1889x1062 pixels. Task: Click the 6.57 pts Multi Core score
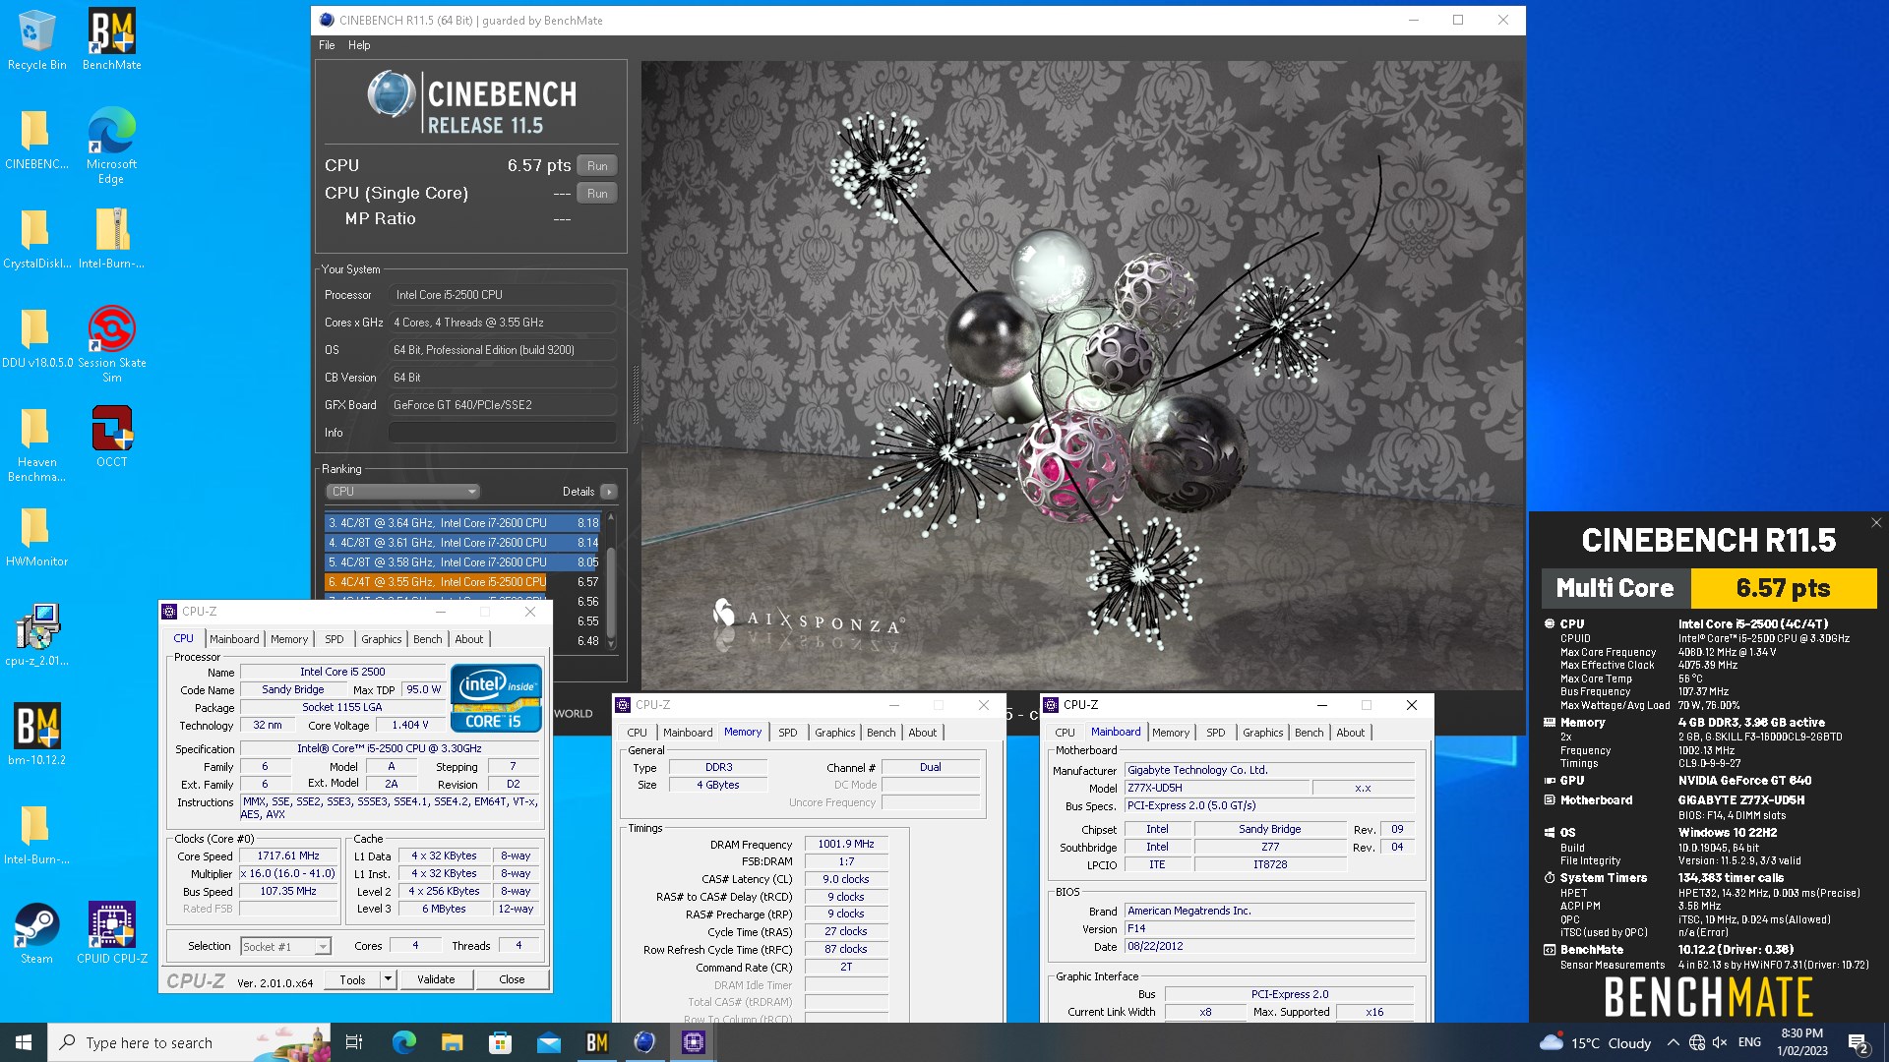pos(1783,588)
